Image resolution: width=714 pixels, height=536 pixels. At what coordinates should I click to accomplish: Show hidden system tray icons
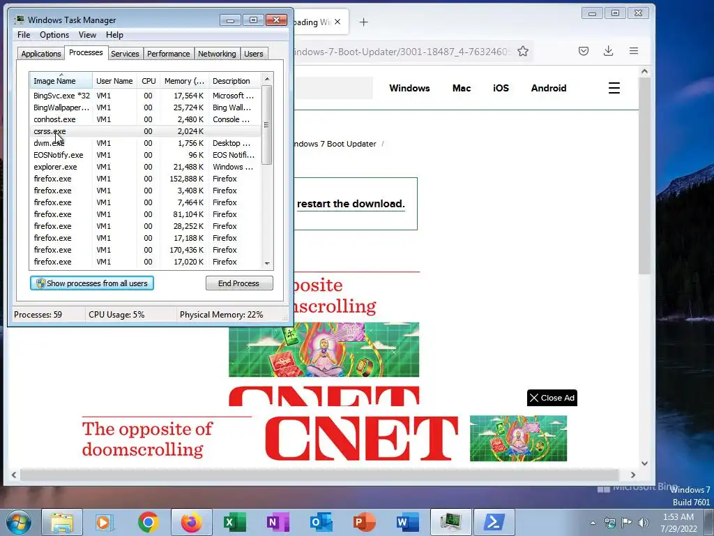(593, 523)
